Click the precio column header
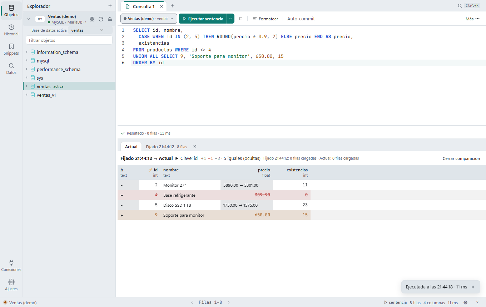The image size is (486, 307). pyautogui.click(x=247, y=172)
